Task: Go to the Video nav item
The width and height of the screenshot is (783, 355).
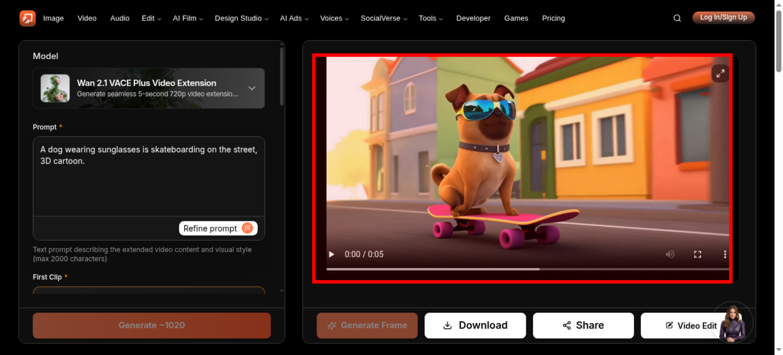Action: click(87, 18)
